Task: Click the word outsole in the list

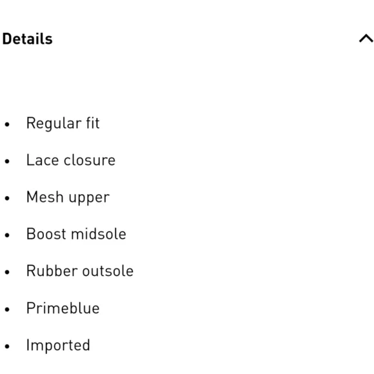Action: 108,271
